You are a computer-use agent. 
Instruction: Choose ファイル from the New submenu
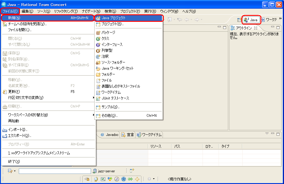129,80
